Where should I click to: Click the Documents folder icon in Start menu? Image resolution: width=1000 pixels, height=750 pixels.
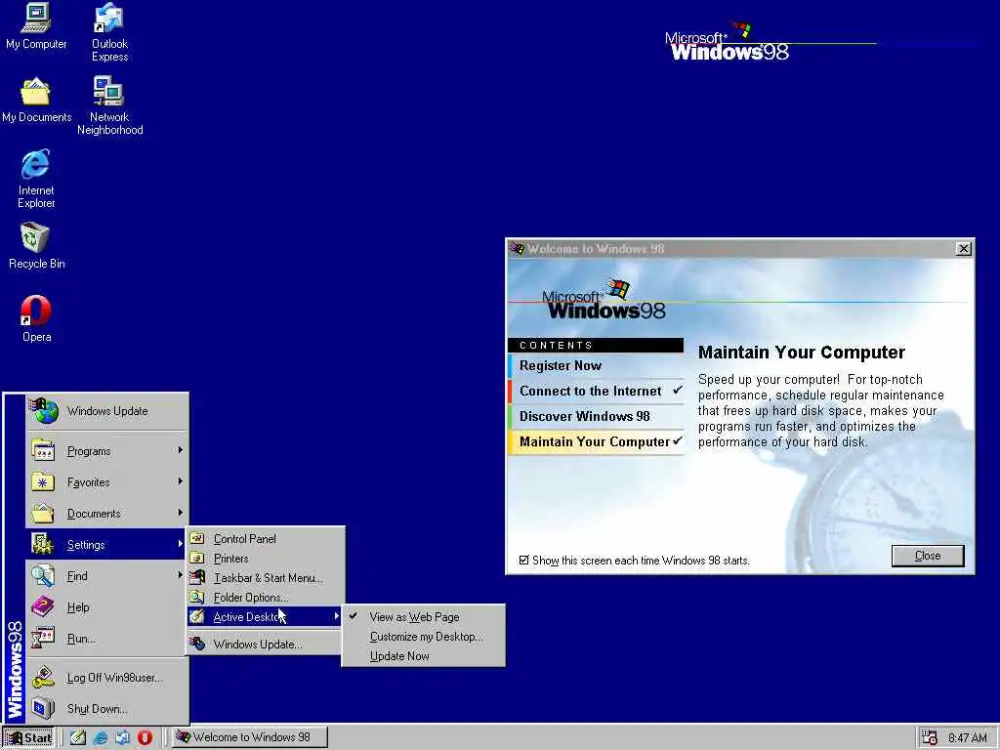pos(43,514)
